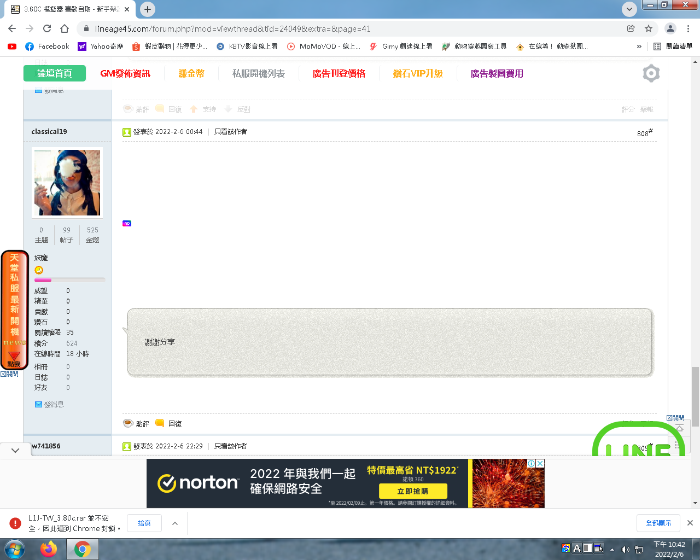Open a new tab with the plus button
The image size is (700, 560).
pyautogui.click(x=148, y=9)
